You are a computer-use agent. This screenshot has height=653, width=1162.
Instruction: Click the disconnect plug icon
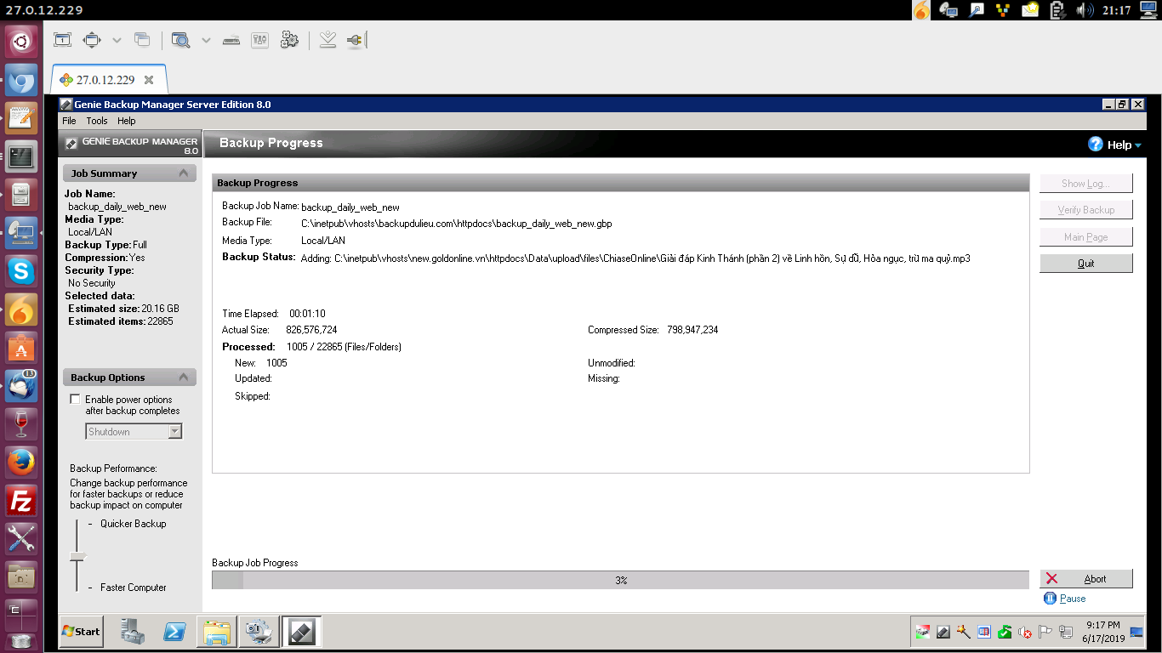point(356,40)
